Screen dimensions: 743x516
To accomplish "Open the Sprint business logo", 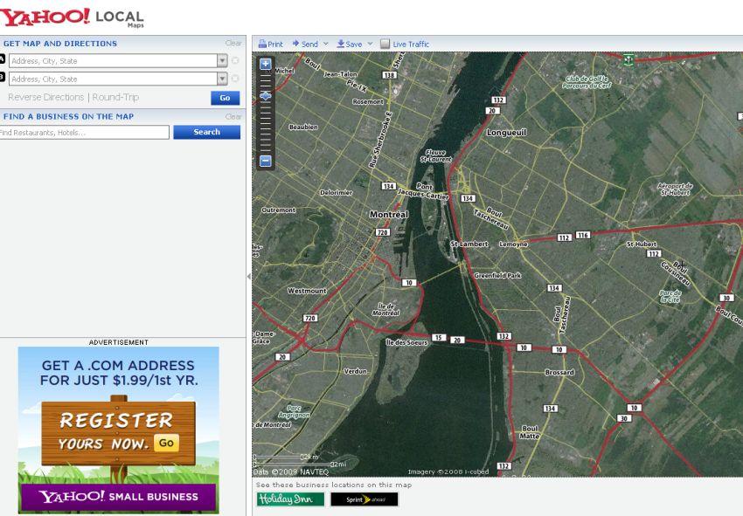I will (x=364, y=499).
